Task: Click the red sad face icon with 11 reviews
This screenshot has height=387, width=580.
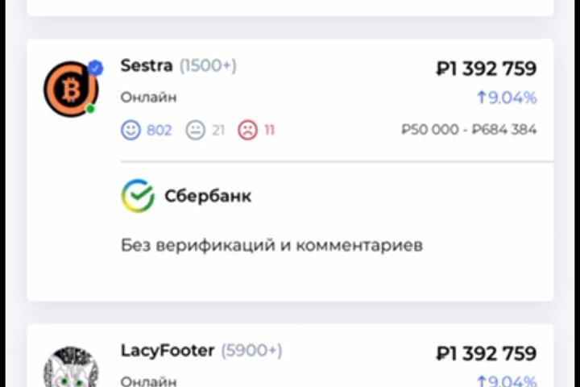Action: pos(247,130)
